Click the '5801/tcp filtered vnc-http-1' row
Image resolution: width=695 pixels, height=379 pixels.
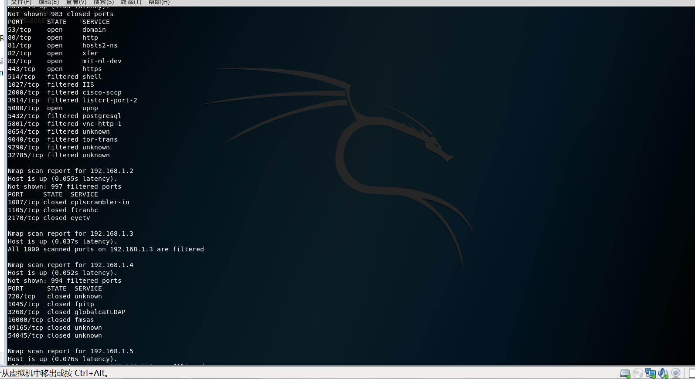click(65, 124)
